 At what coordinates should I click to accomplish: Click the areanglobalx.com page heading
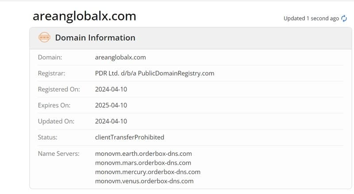pos(85,16)
